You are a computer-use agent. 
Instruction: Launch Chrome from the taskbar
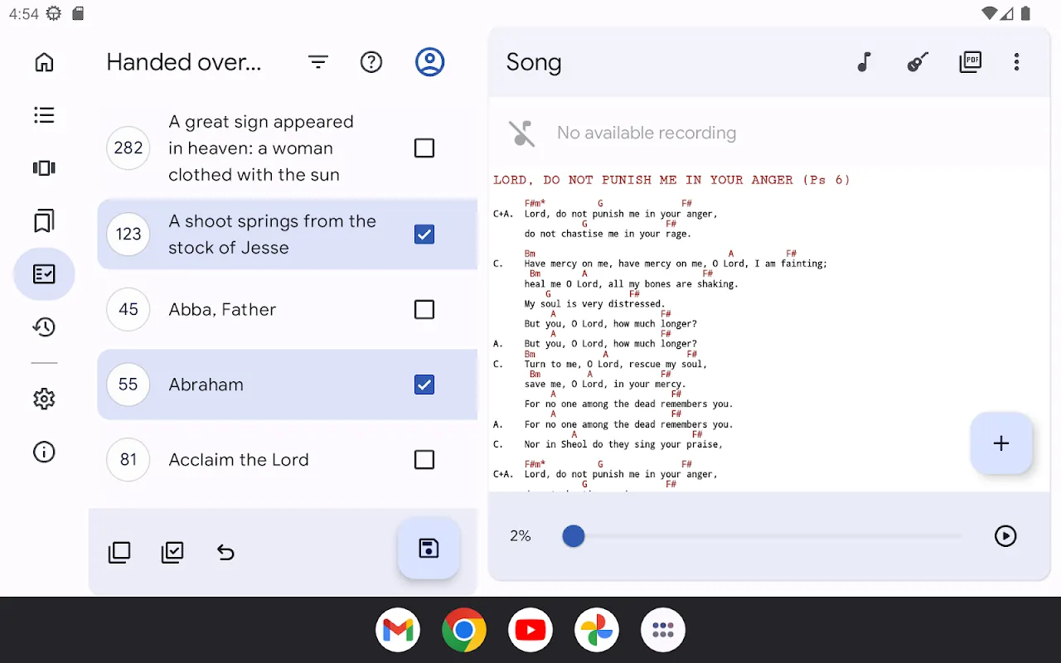point(464,630)
